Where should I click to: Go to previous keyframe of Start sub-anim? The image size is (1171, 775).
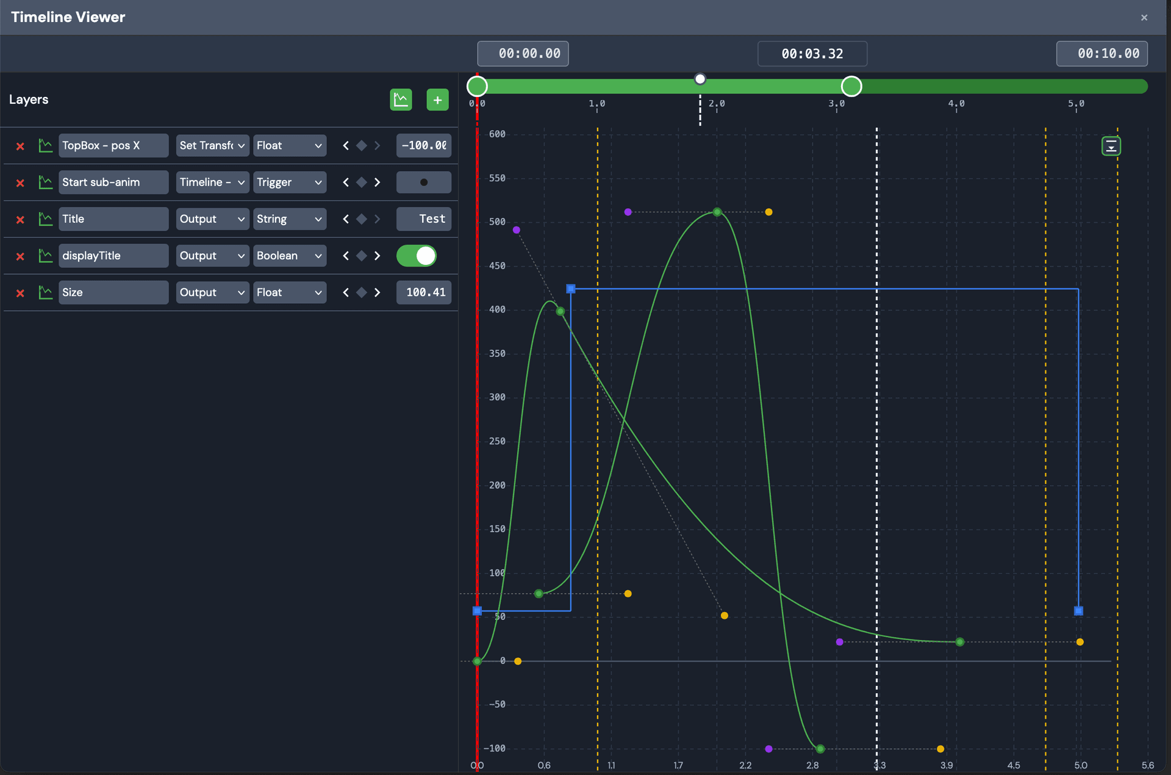click(x=346, y=182)
